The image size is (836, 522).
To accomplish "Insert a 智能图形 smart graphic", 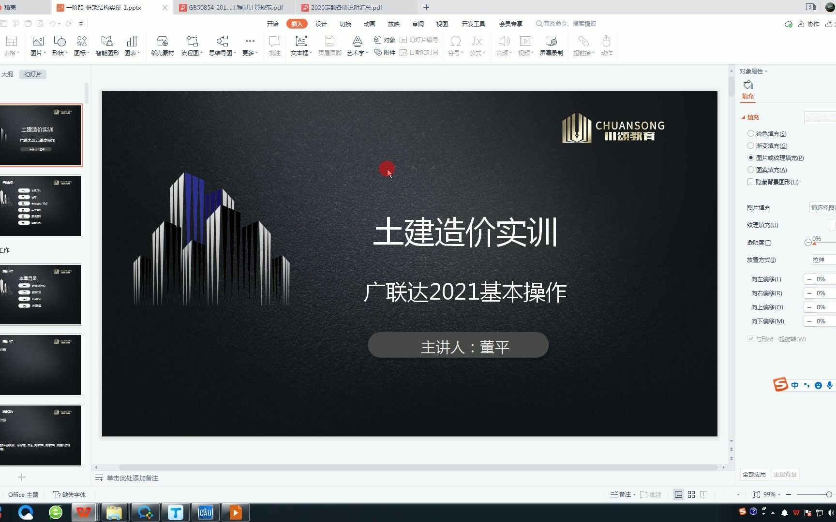I will coord(107,46).
